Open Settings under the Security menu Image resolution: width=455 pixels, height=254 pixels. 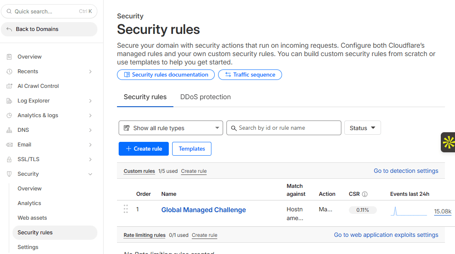[x=28, y=247]
